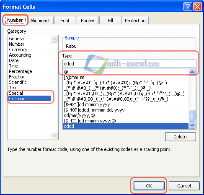Click Type list scroll up arrow
Screen dimensions: 204x195
192,72
